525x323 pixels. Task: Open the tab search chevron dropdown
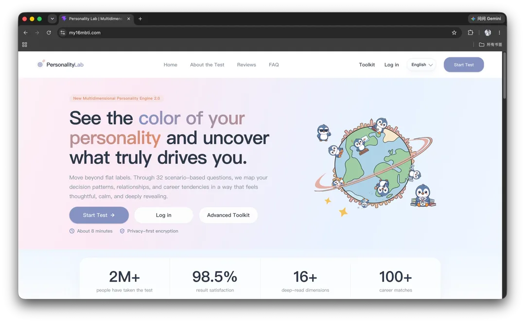(x=52, y=19)
